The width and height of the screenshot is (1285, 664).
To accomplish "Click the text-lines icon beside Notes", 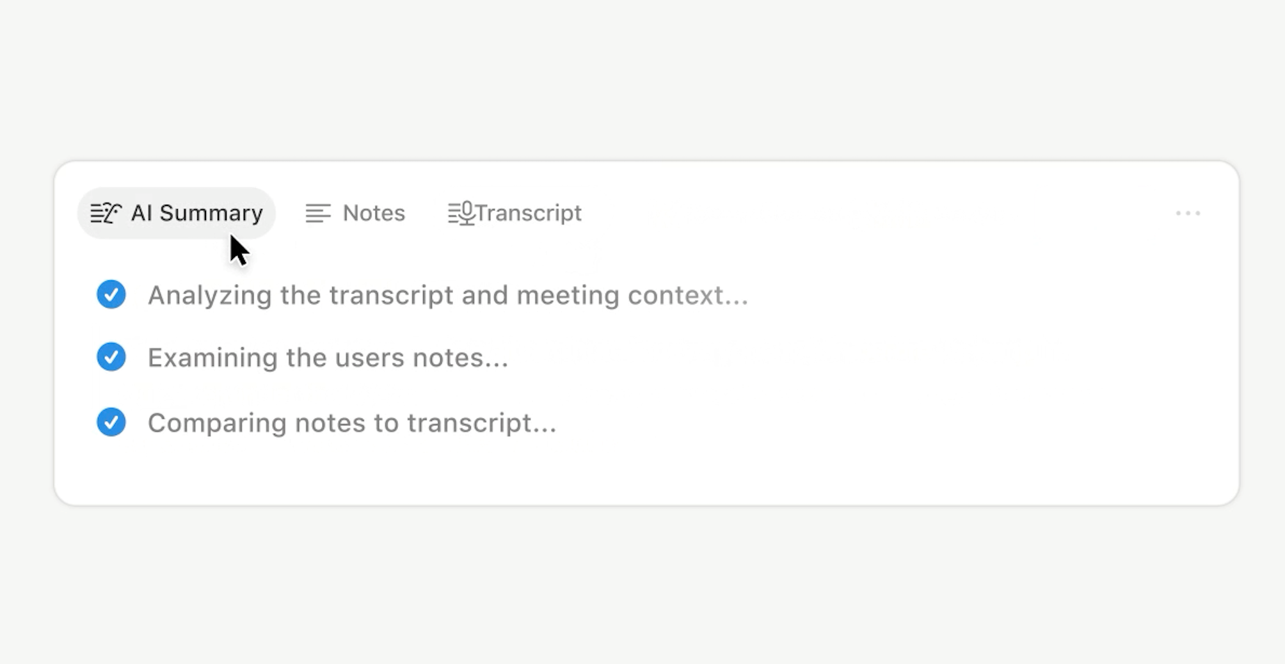I will point(318,213).
